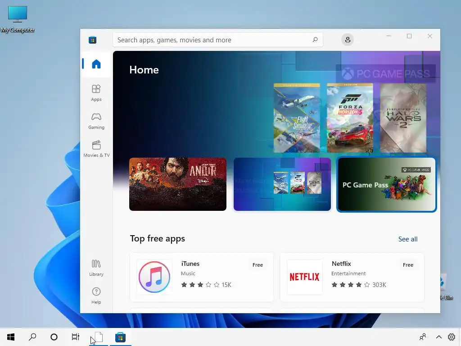Minimize the Microsoft Store window

pos(389,36)
